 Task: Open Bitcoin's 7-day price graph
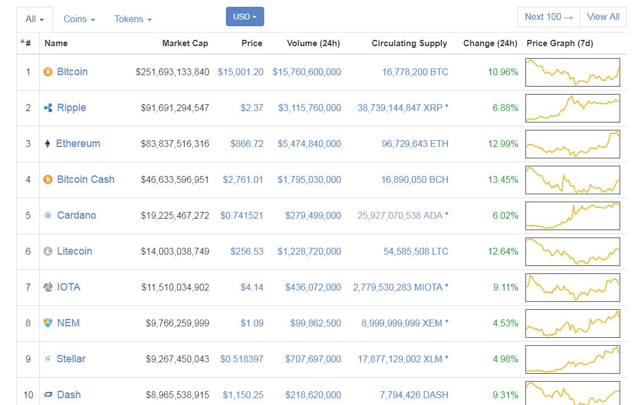pos(572,72)
